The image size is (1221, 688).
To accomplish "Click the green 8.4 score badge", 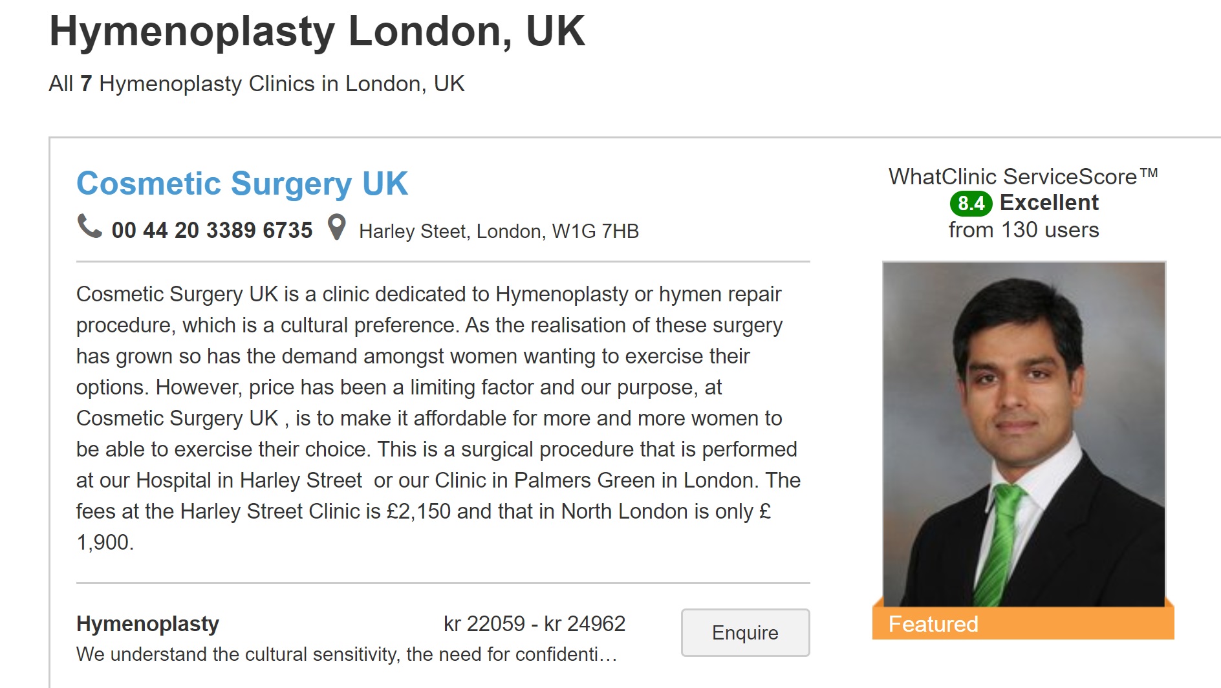I will click(x=970, y=203).
